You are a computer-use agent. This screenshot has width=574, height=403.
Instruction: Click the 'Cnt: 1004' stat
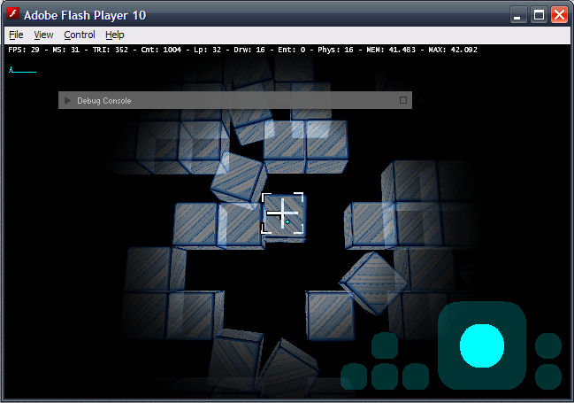(161, 50)
